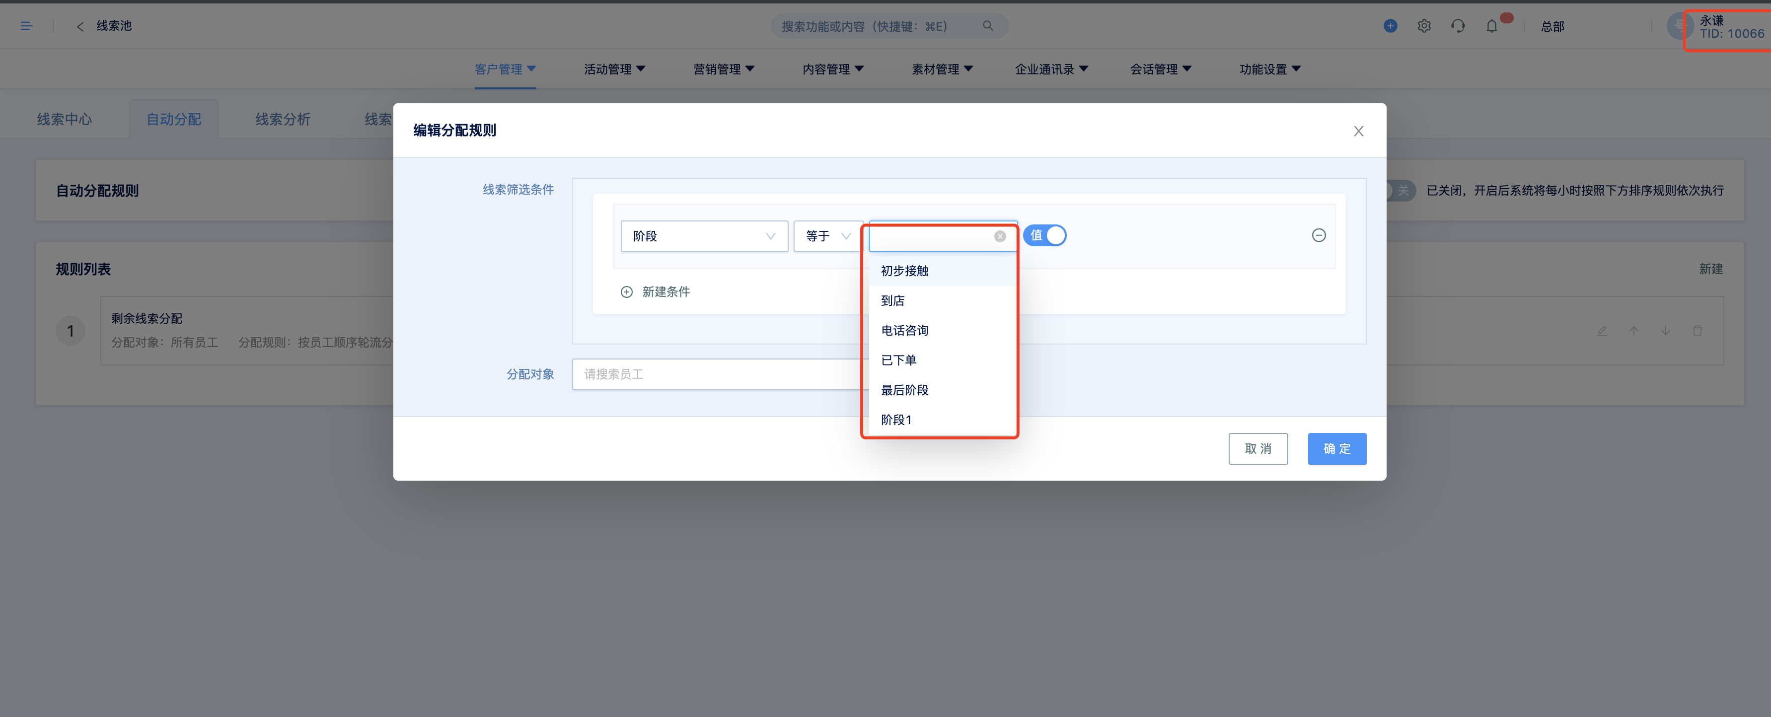Switch to the 线索中心 tab
The width and height of the screenshot is (1771, 717).
(65, 120)
